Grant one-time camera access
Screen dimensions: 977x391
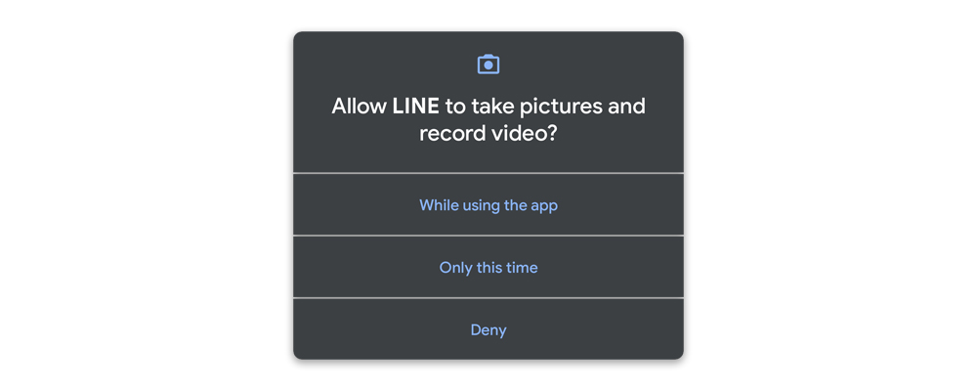coord(488,267)
